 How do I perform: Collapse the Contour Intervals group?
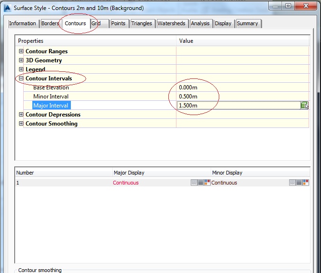pyautogui.click(x=21, y=78)
